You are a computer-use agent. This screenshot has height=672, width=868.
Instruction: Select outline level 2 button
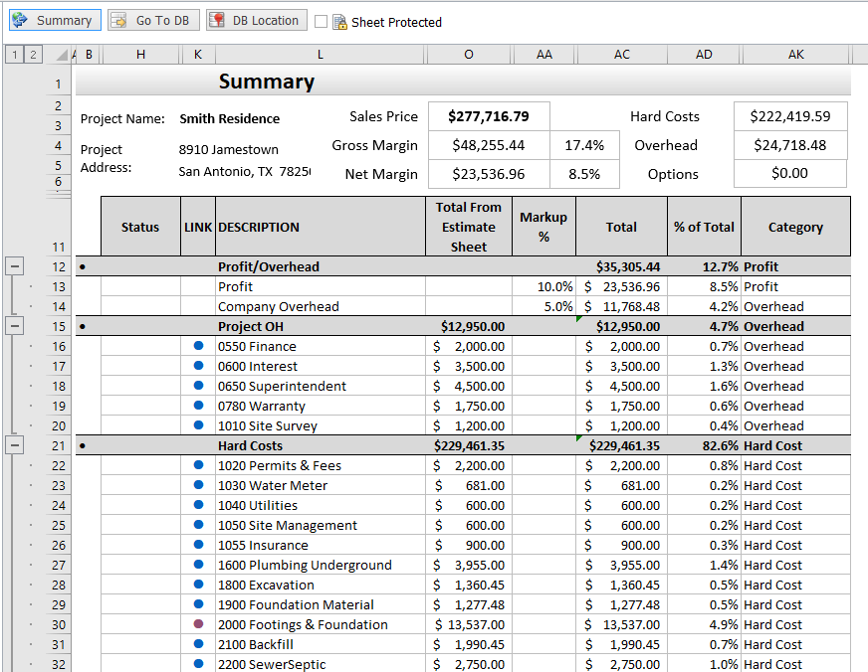(33, 54)
